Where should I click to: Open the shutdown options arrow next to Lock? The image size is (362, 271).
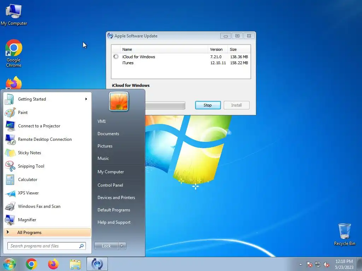[122, 246]
